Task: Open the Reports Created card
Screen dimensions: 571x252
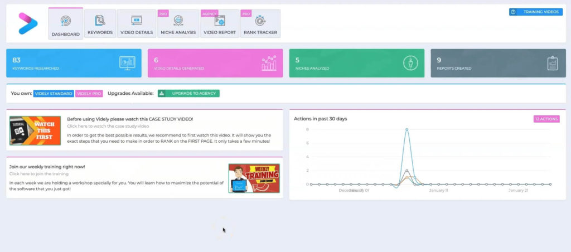Action: 498,63
